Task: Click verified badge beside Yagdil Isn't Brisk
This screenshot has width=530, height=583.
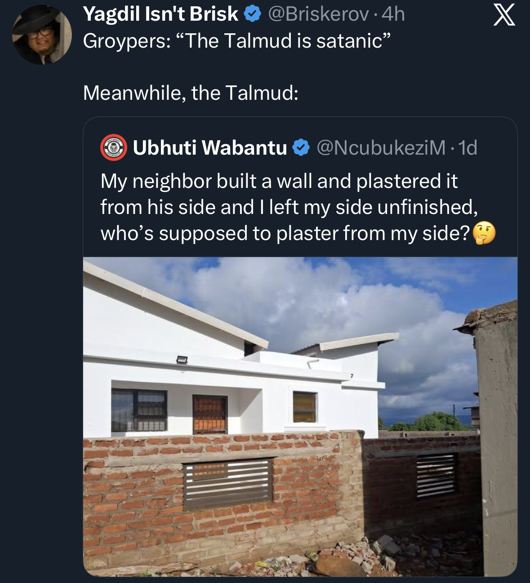Action: point(253,14)
